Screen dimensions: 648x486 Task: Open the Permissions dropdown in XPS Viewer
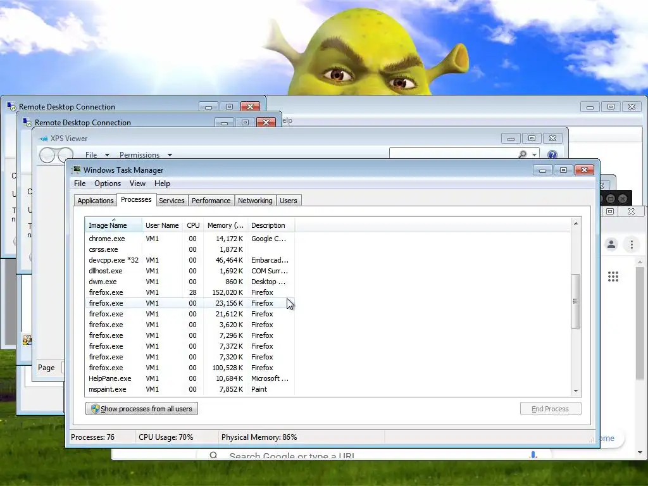click(146, 155)
